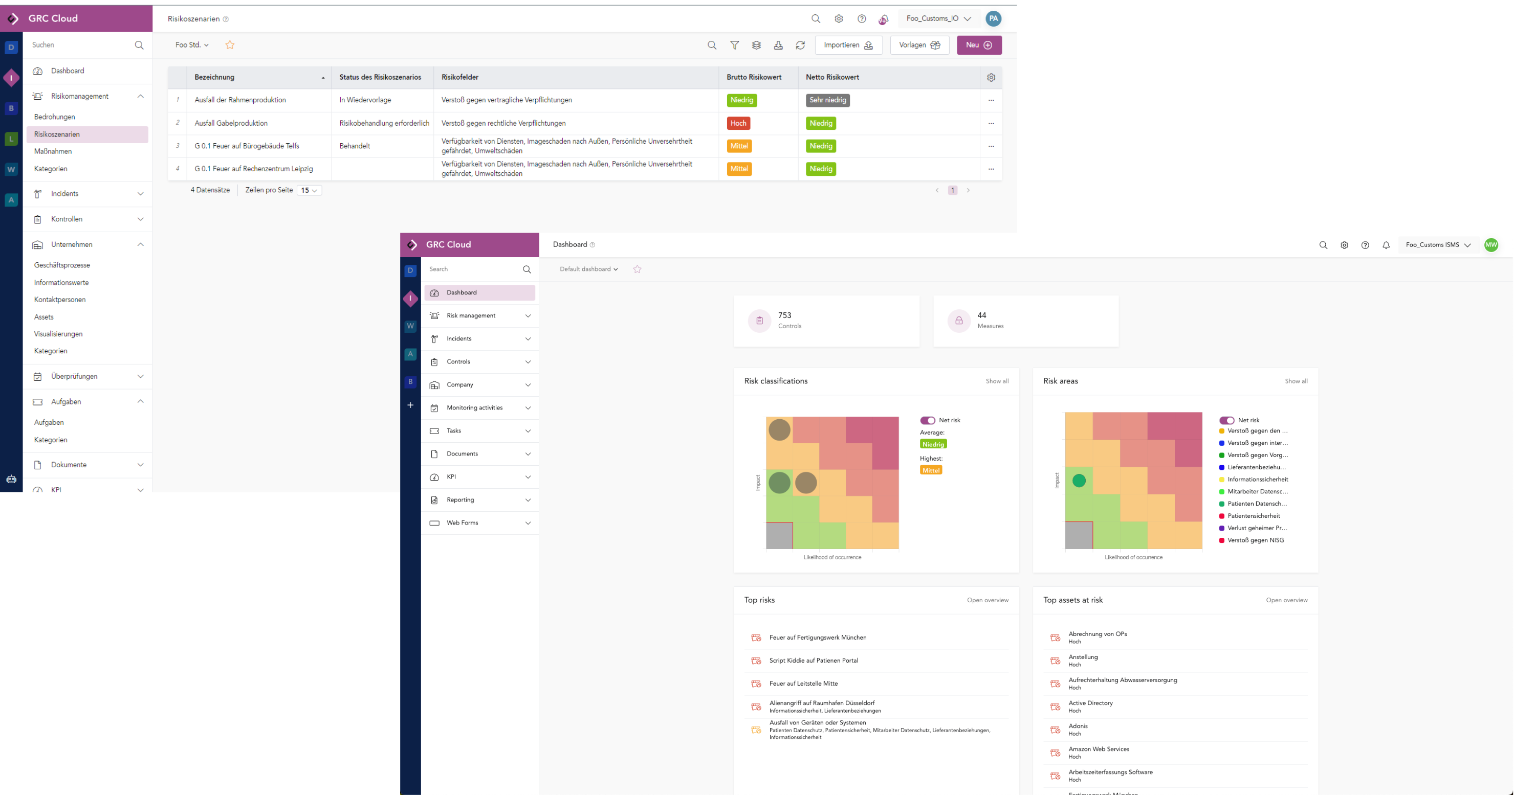This screenshot has height=795, width=1535.
Task: Click the Importieren button
Action: pyautogui.click(x=848, y=44)
